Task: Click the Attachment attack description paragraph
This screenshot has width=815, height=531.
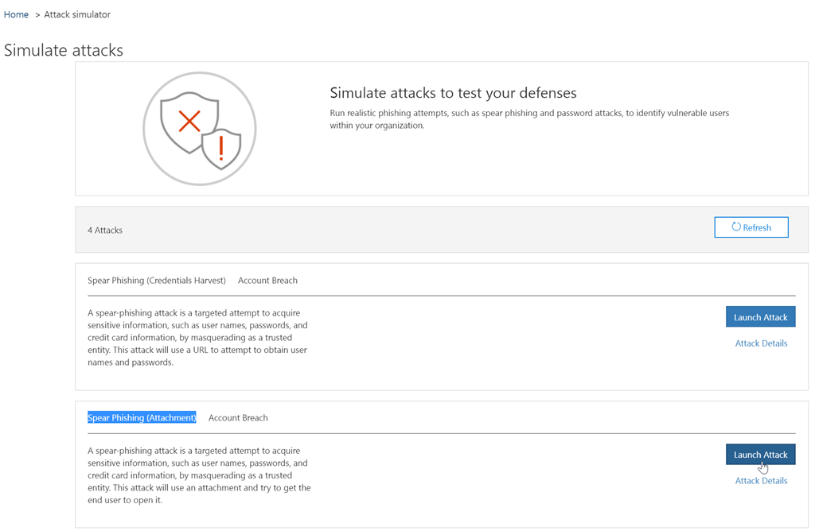Action: coord(199,475)
